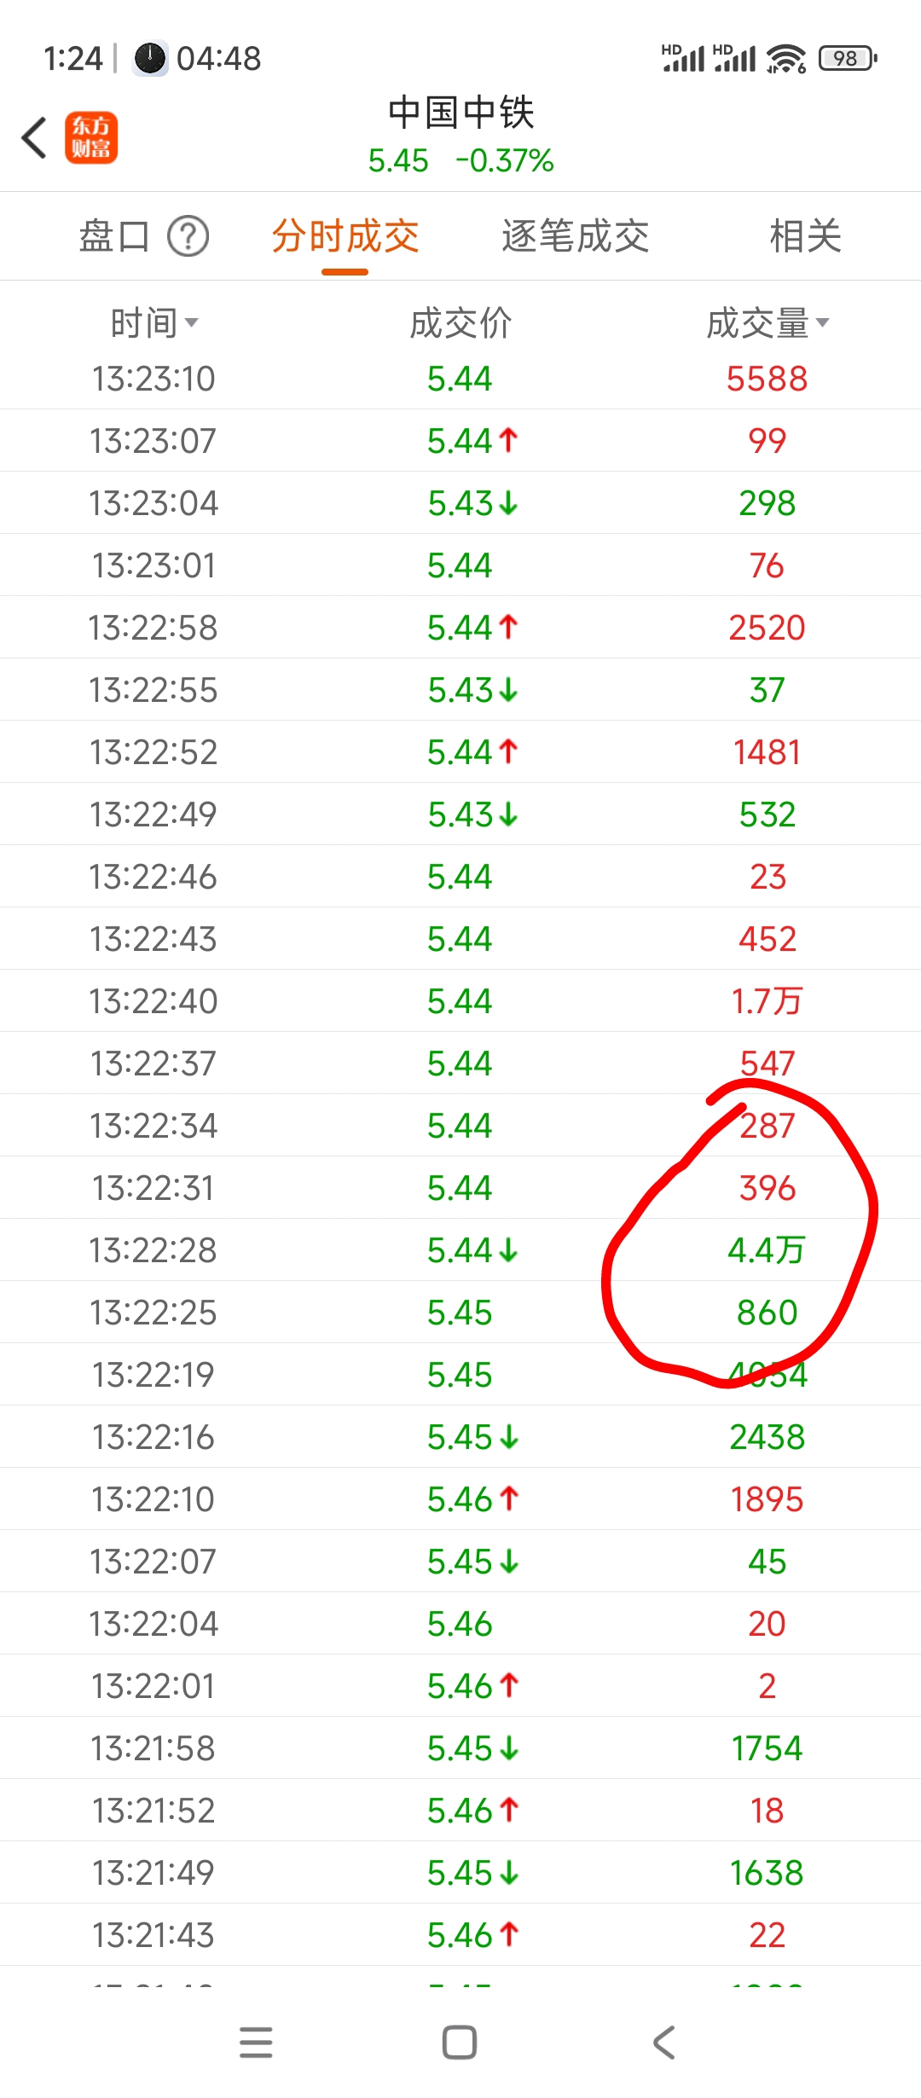Screen dimensions: 921x2098
Task: Tap the Android recent apps menu icon
Action: [256, 2042]
